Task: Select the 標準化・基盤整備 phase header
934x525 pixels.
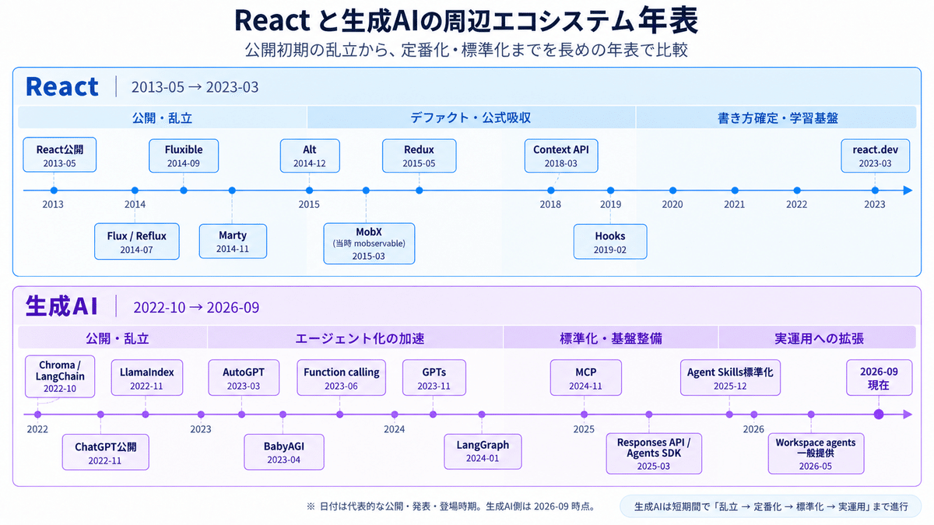Action: pos(610,338)
